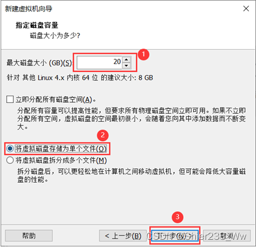Screen dimensions: 256x247
Task: Click the 最大磁盘大小 (GB)(S) label
Action: tap(39, 63)
